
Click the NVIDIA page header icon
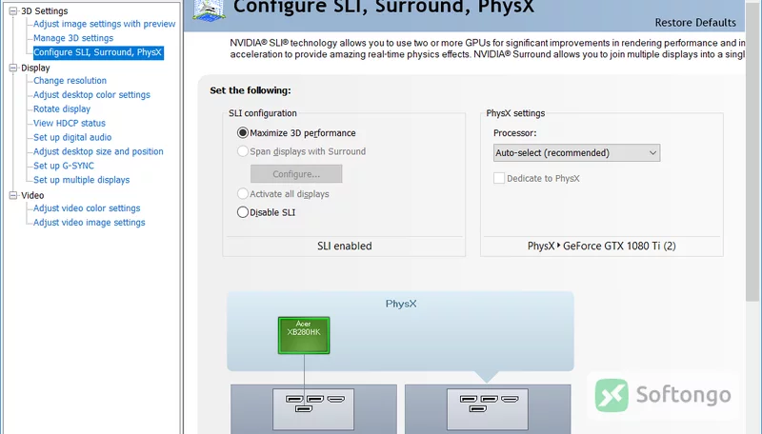(209, 10)
